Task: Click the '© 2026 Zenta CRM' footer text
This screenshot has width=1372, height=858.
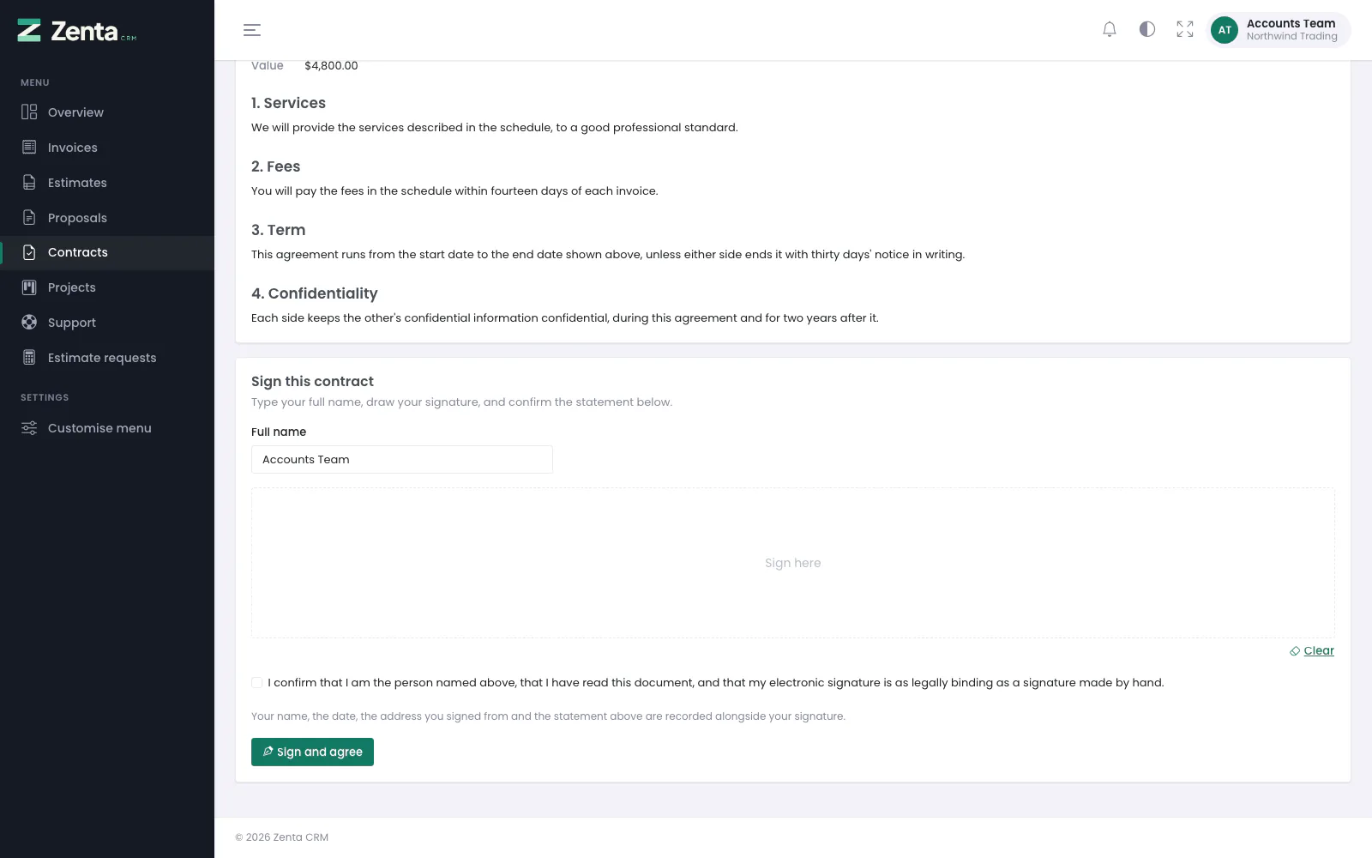Action: pos(282,837)
